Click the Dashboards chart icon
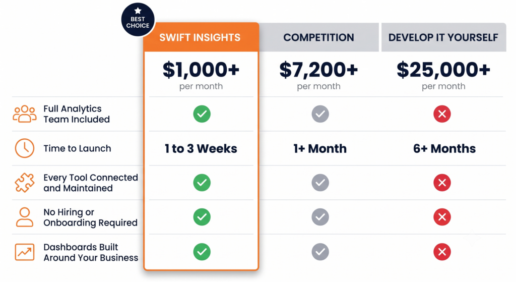516x282 pixels. 25,252
